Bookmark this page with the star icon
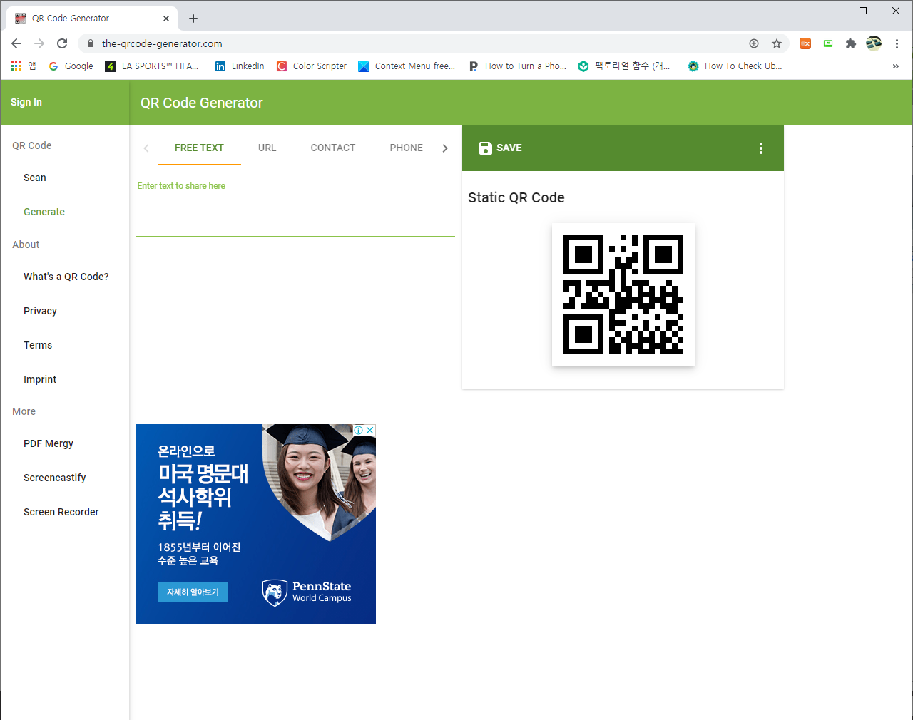 coord(777,43)
